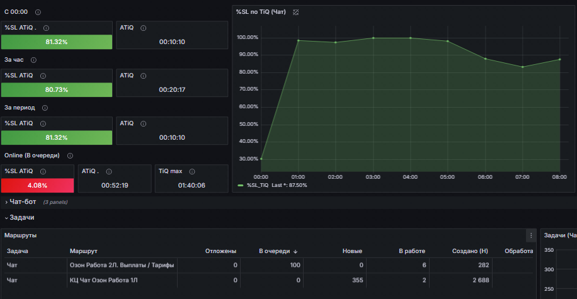Viewport: 577px width, 299px height.
Task: Click the Озон Работа 2Л. Выплаты / Тарифы cell
Action: coord(122,265)
